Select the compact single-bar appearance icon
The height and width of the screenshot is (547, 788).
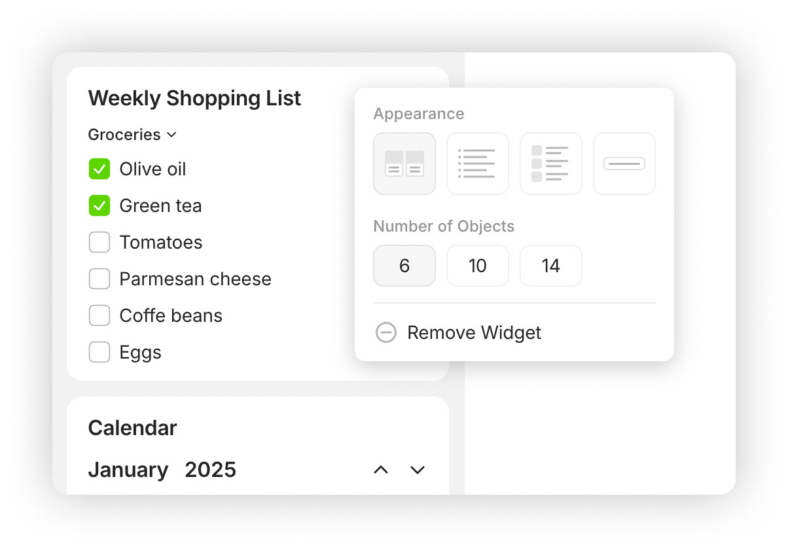click(x=624, y=164)
